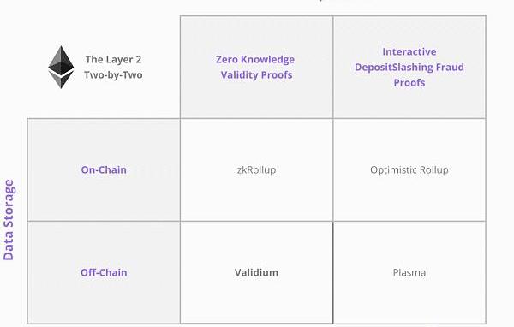Select the On-Chain row label
This screenshot has height=327, width=514.
click(x=104, y=169)
